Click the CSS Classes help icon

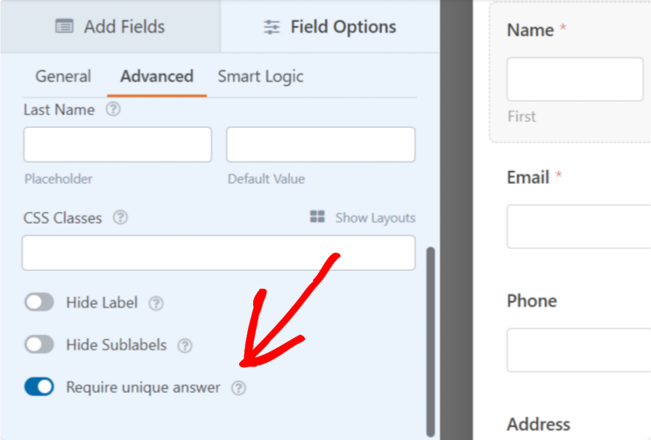[120, 218]
